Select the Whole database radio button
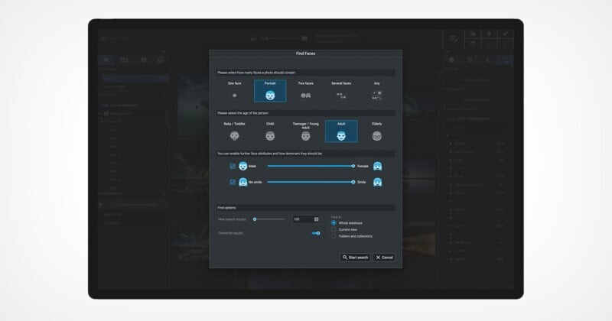 [334, 222]
